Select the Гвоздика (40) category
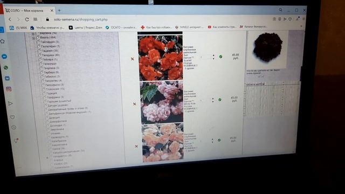Viewport: 345px width, 194px height. coord(51,55)
